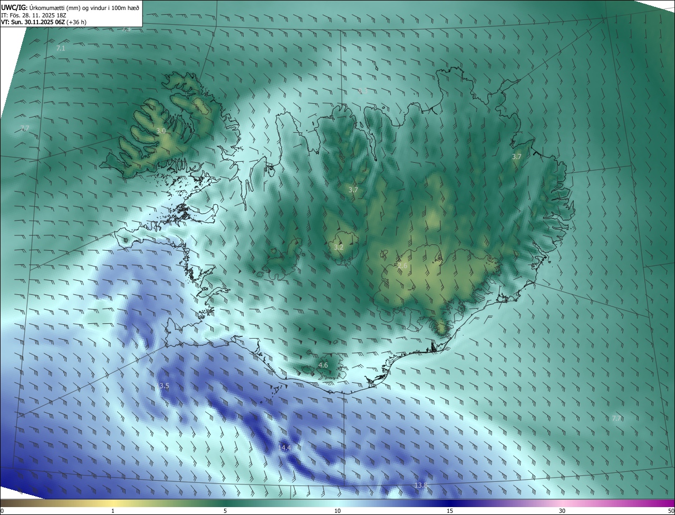Viewport: 675px width, 515px height.
Task: Click the 13.8 value near the color bar
Action: click(420, 485)
